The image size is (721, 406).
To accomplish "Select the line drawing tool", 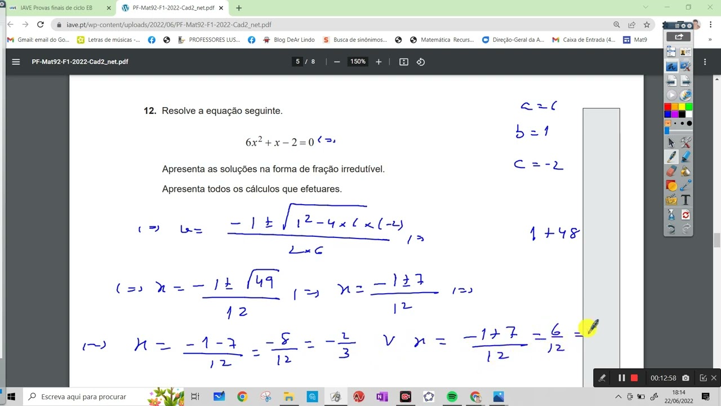I will click(x=686, y=186).
